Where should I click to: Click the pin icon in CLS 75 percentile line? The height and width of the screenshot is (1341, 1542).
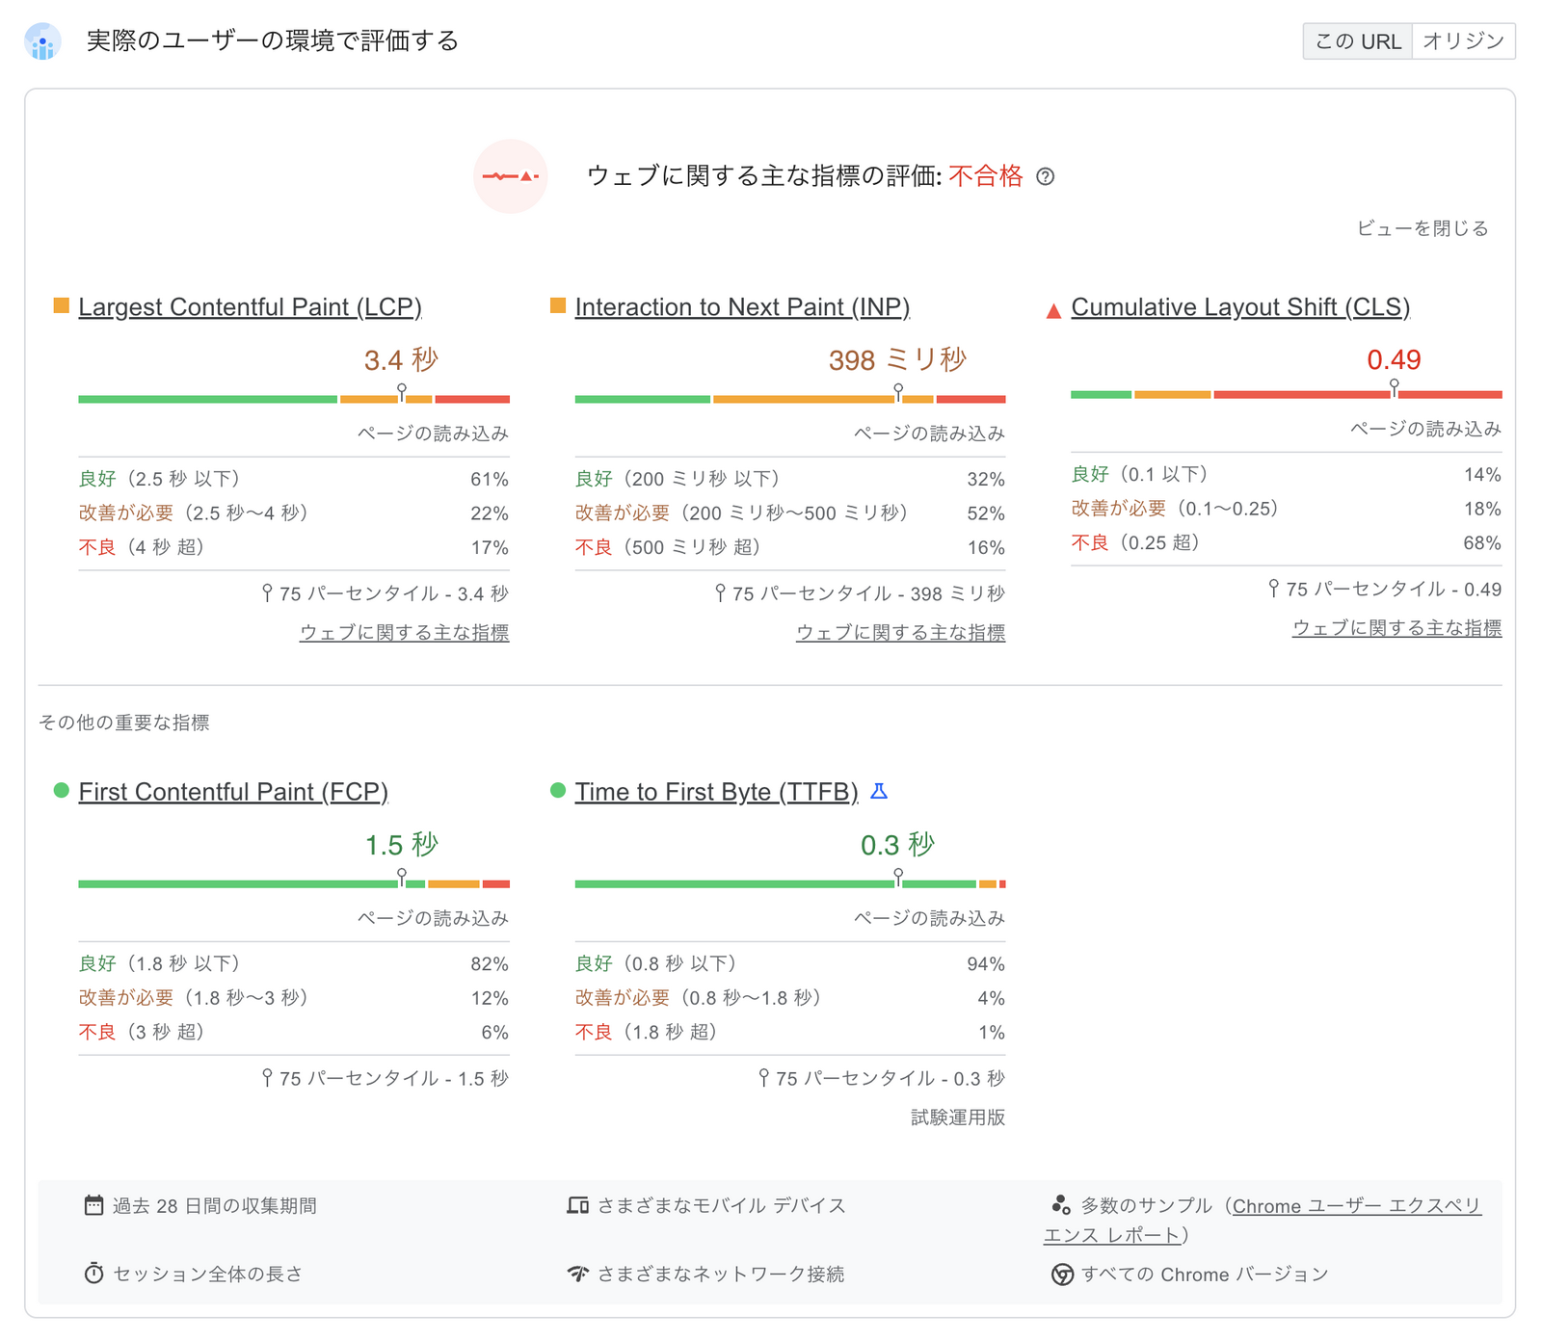pyautogui.click(x=1273, y=588)
